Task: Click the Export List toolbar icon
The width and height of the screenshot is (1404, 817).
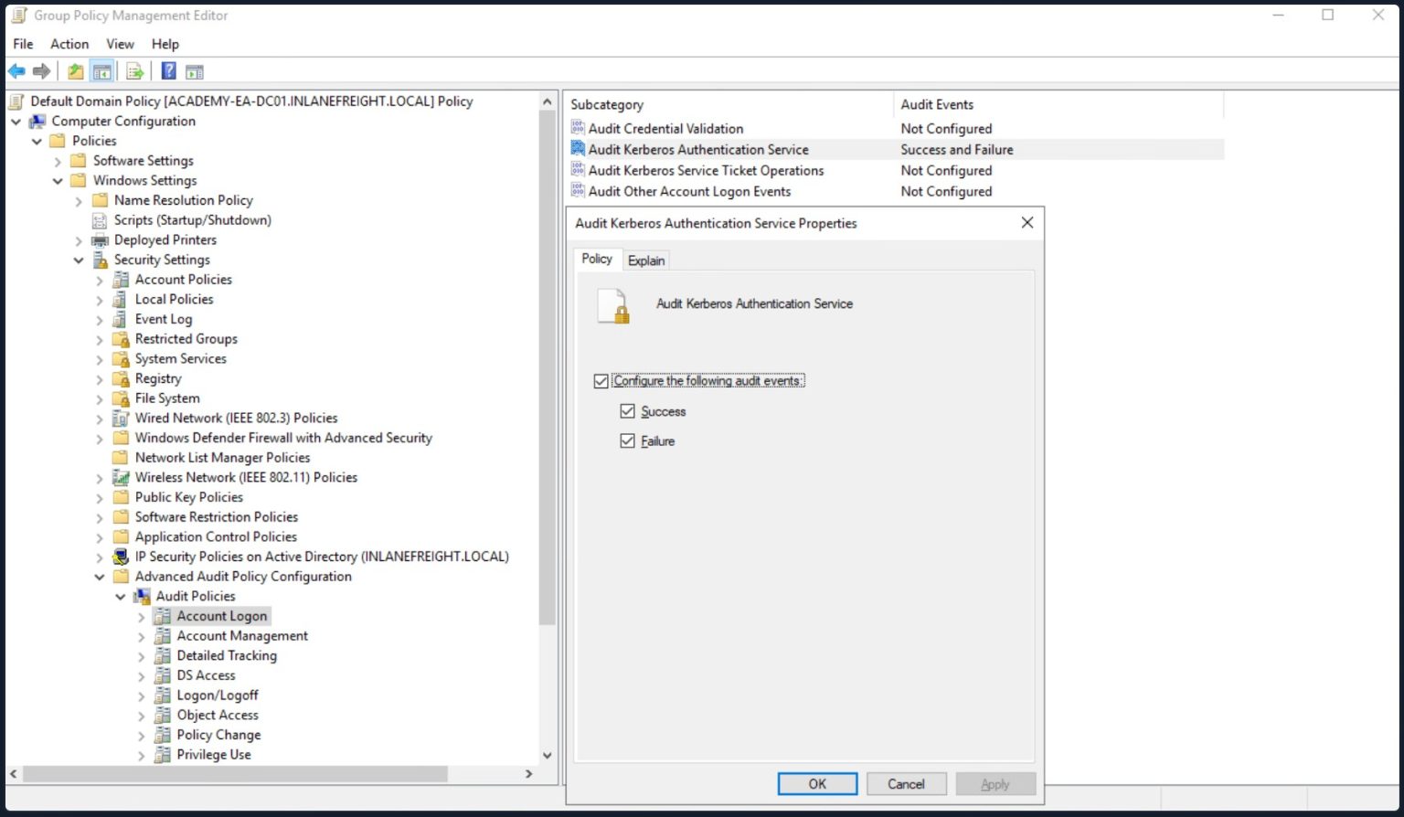Action: coord(135,71)
